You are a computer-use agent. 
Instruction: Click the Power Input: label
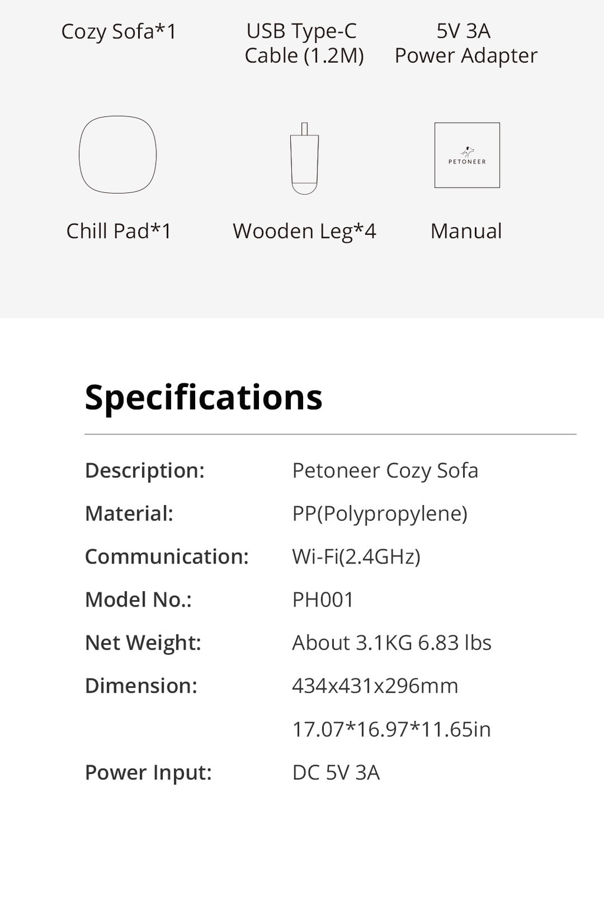tap(149, 772)
